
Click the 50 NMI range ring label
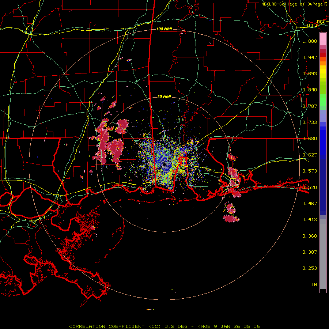(164, 97)
